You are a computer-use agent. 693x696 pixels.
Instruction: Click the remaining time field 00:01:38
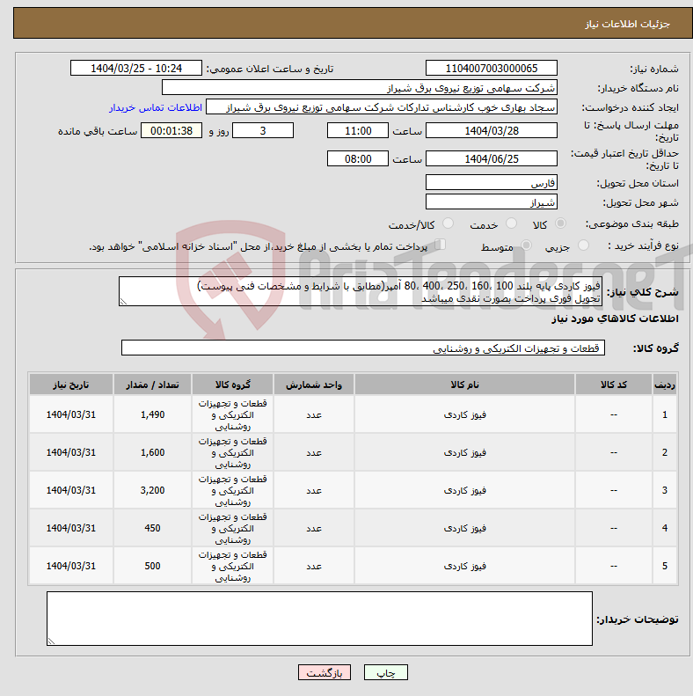171,130
